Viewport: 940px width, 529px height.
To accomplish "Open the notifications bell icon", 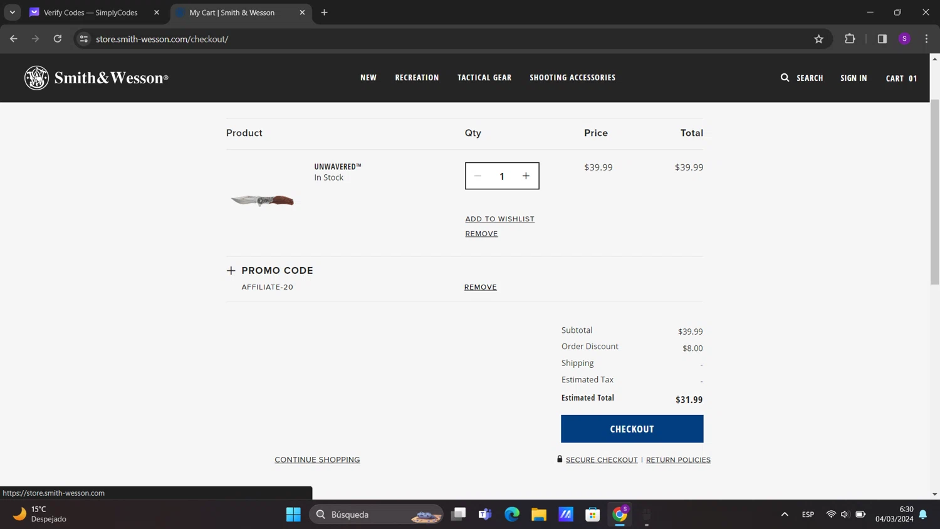I will [923, 515].
